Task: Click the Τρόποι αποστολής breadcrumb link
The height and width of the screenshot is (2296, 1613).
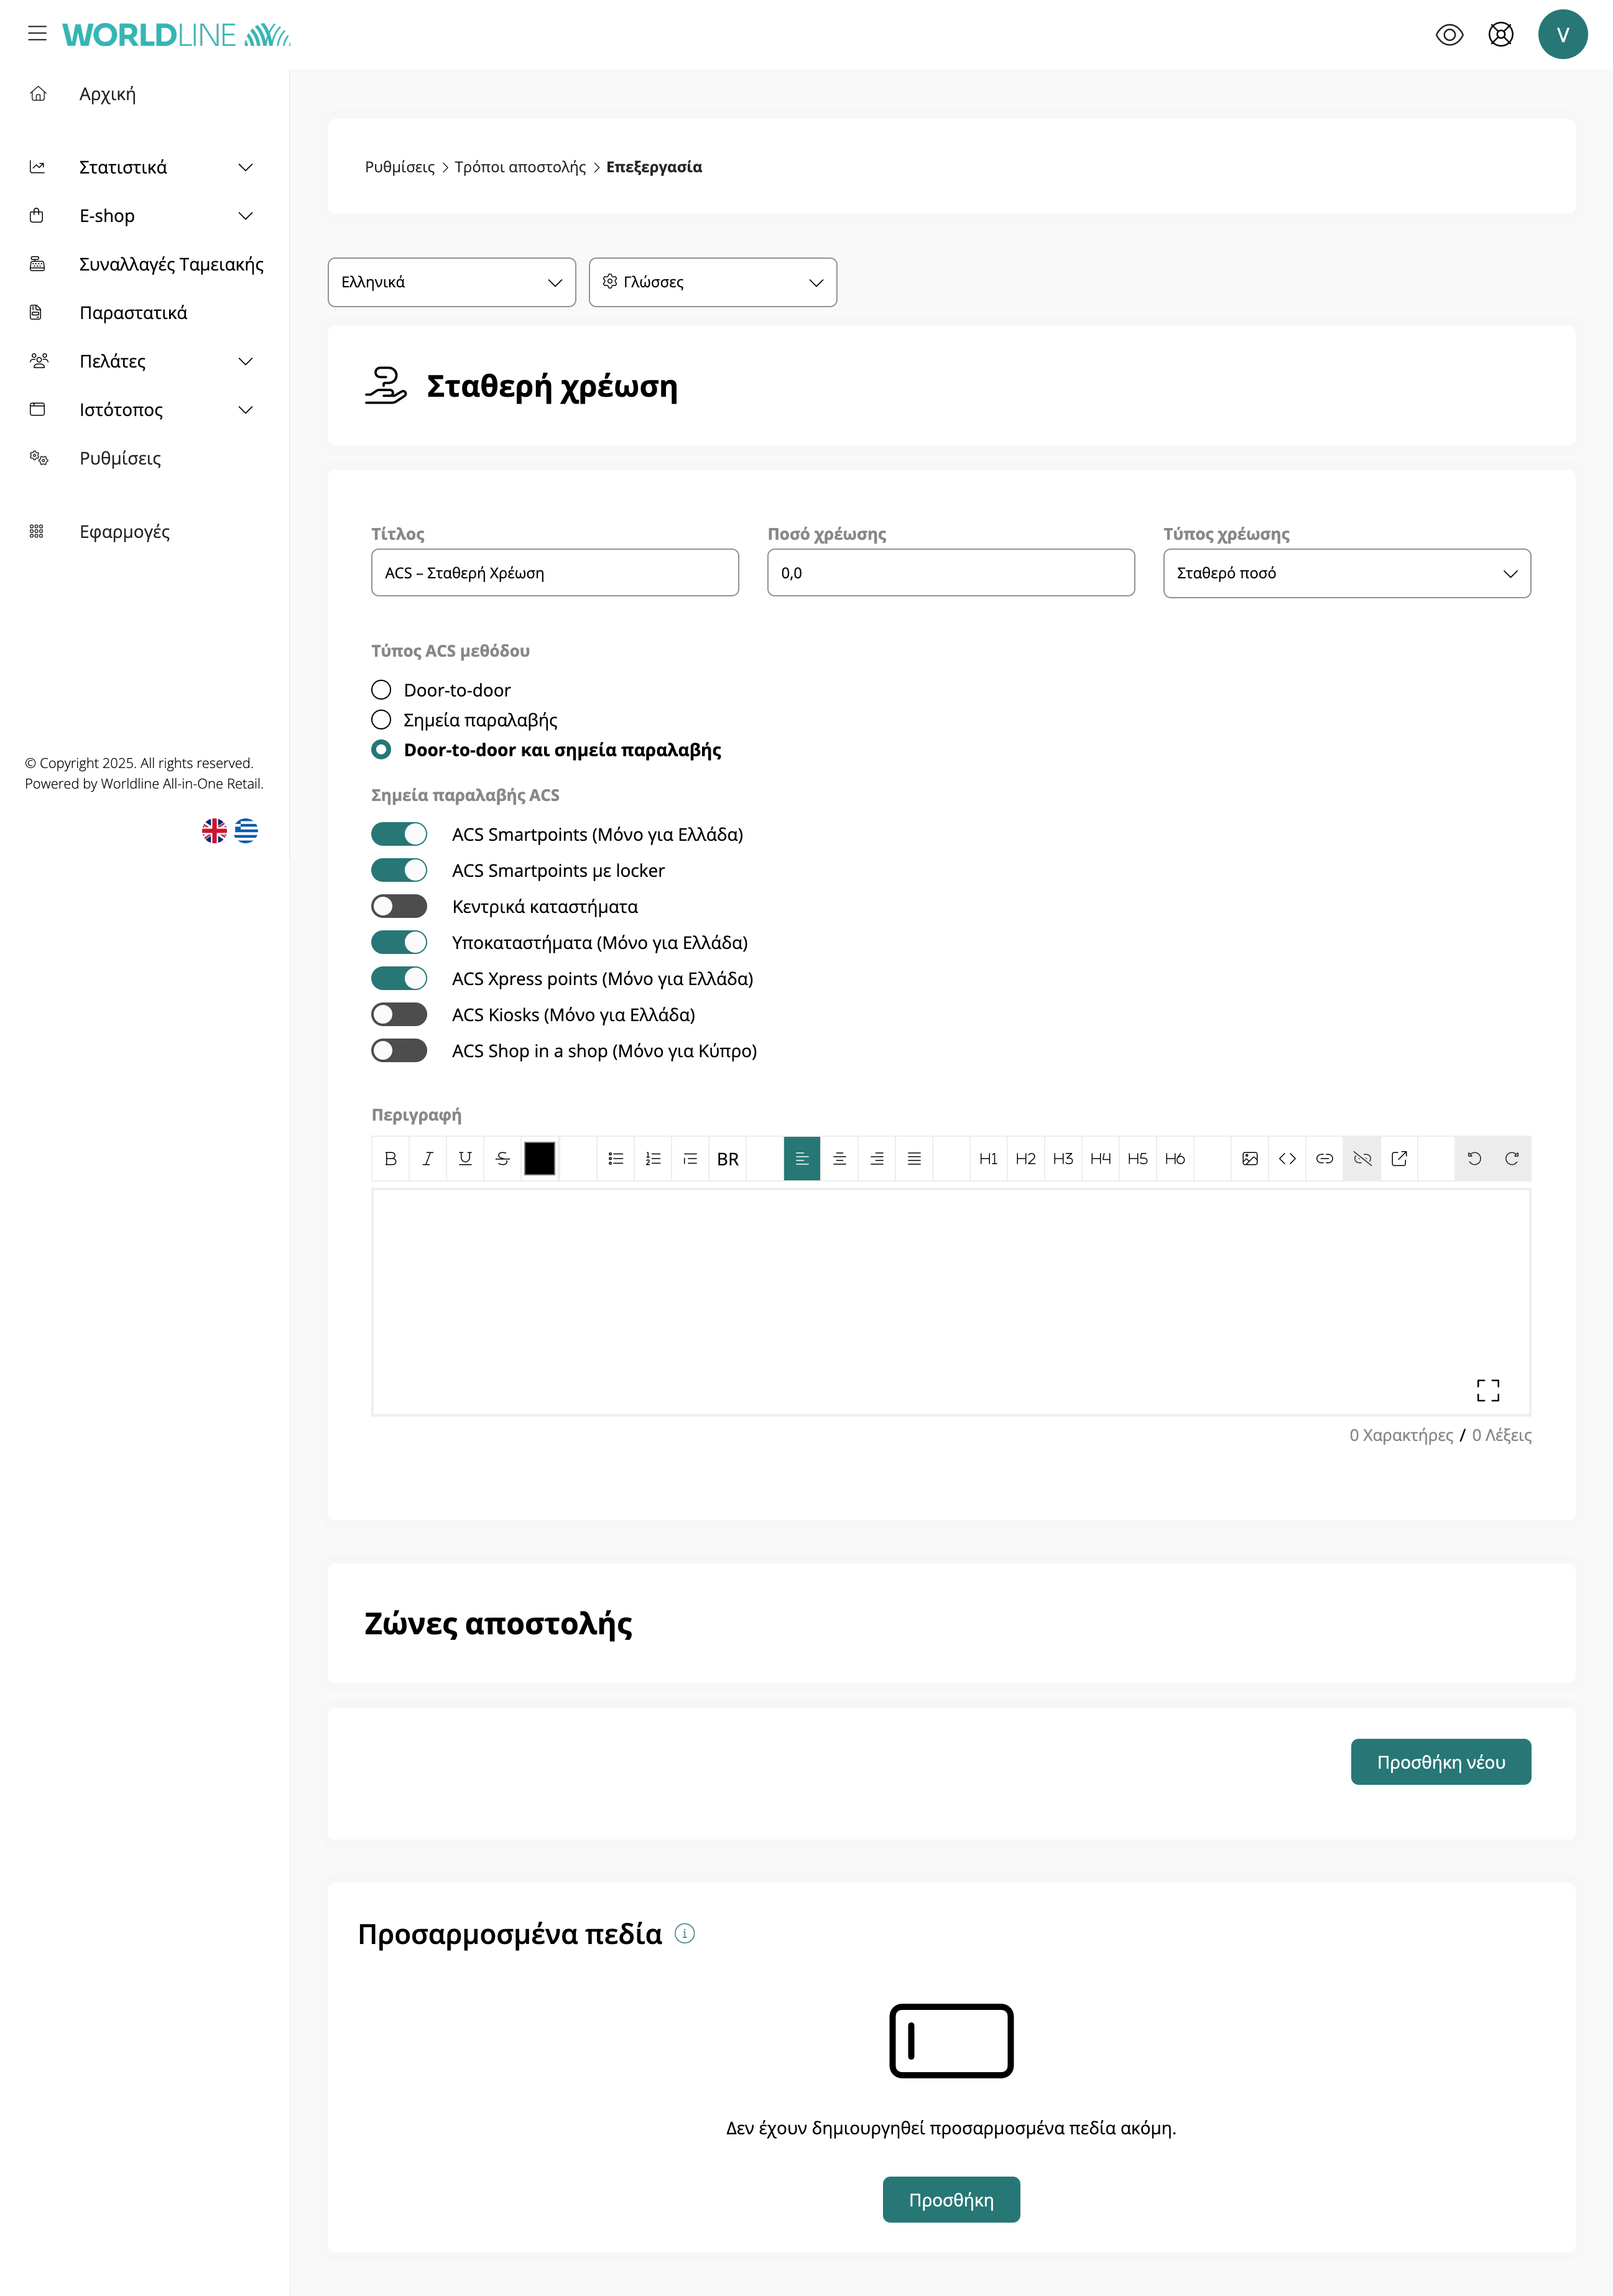Action: [x=520, y=167]
